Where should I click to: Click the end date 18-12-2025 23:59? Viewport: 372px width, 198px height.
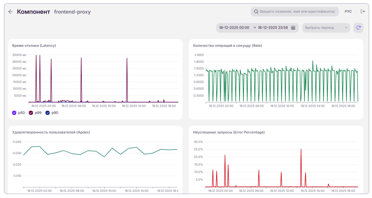click(273, 27)
